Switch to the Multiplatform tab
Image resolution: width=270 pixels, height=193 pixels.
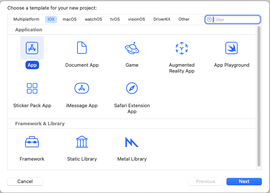point(26,20)
